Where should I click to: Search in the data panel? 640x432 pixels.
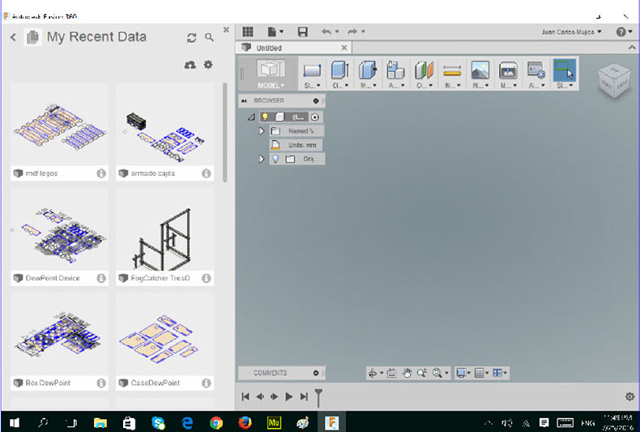(209, 37)
